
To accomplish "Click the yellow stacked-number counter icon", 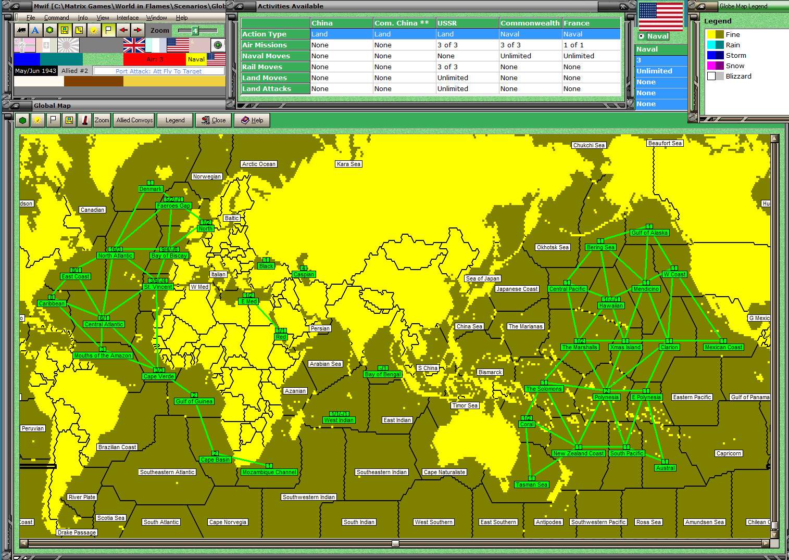I will 79,30.
